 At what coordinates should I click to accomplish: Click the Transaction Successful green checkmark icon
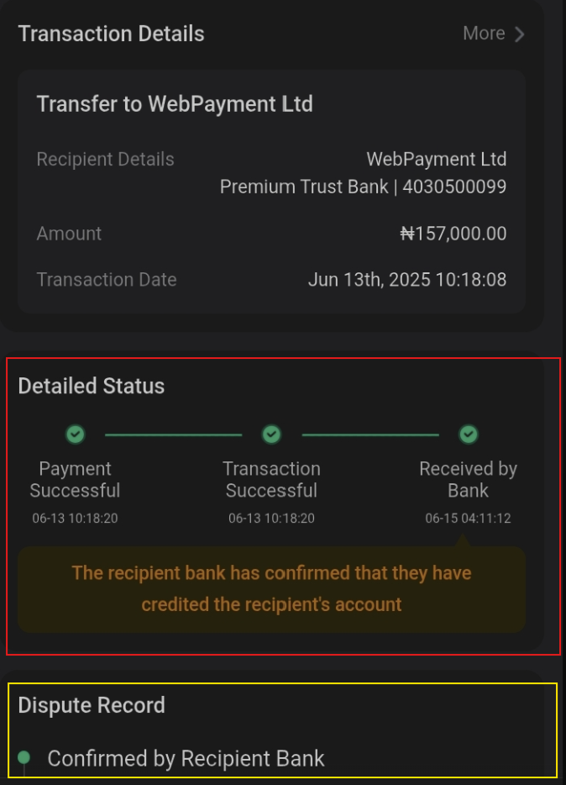tap(271, 435)
